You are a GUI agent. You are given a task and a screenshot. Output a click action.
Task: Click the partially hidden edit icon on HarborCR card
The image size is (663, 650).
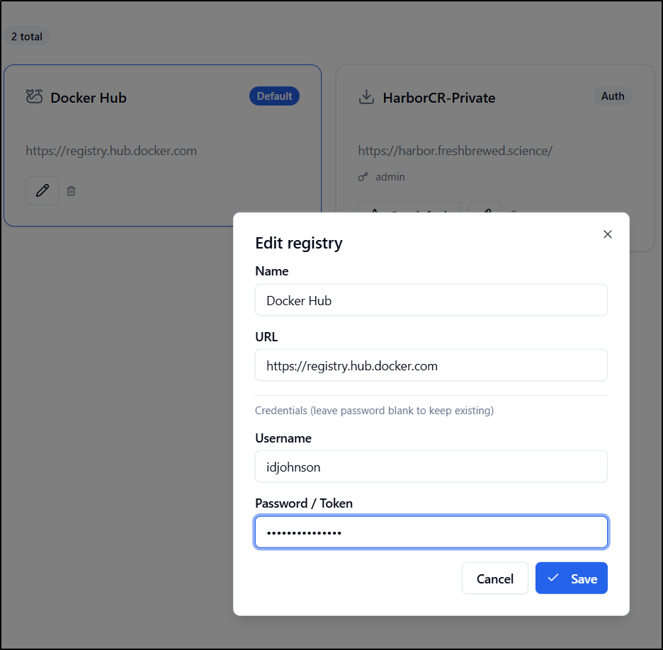coord(484,210)
